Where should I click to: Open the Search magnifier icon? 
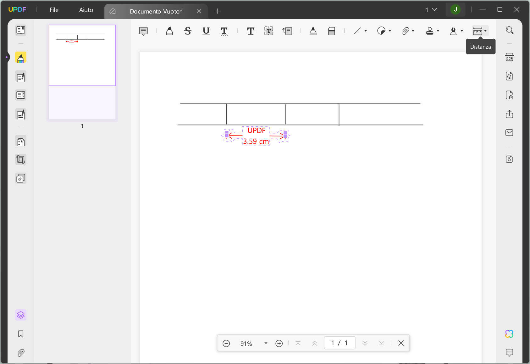point(510,30)
